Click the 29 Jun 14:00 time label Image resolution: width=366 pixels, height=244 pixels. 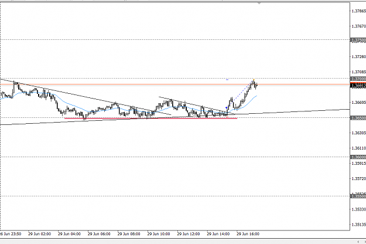pyautogui.click(x=218, y=234)
